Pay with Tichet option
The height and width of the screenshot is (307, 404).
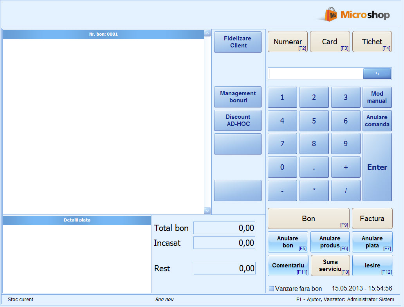372,42
